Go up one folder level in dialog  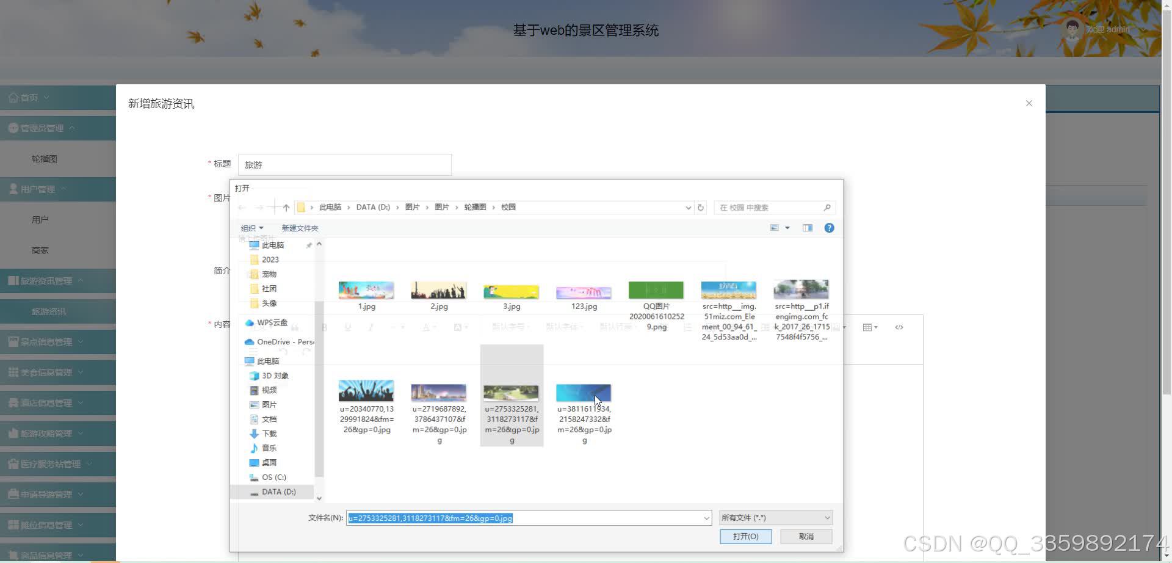[x=286, y=208]
